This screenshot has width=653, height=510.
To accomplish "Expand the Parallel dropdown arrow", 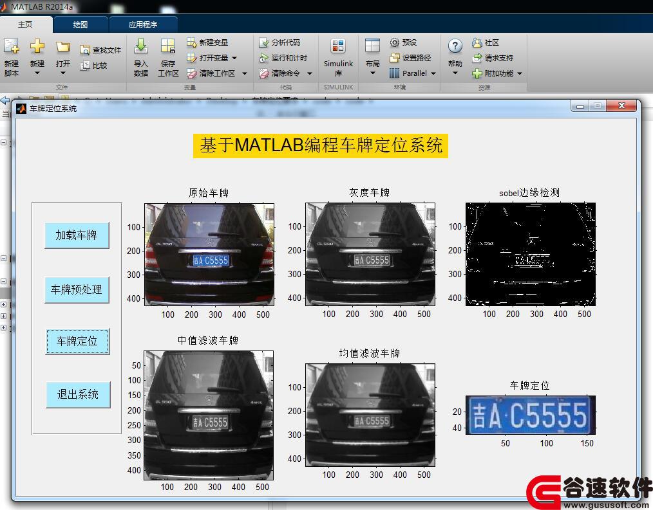I will point(433,73).
